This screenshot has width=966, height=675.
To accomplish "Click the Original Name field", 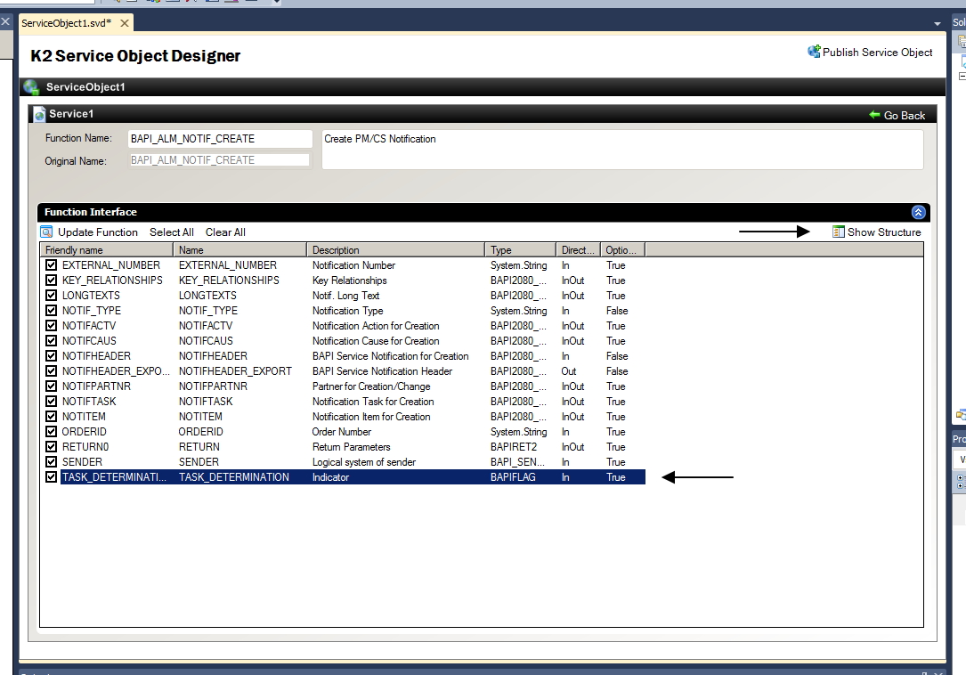I will click(x=219, y=160).
